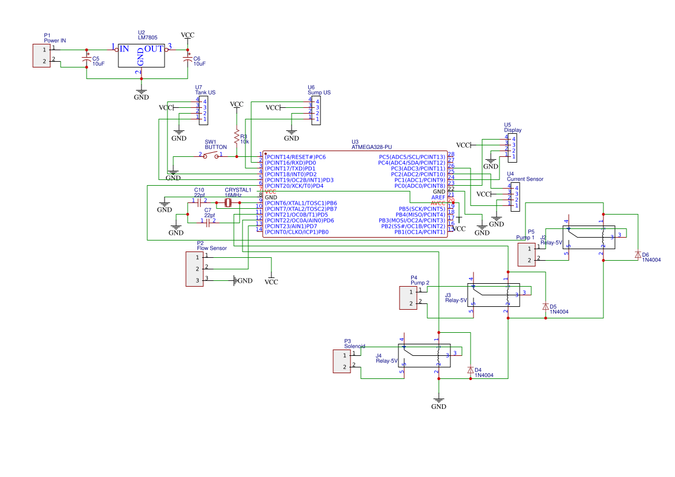Image resolution: width=675 pixels, height=477 pixels.
Task: Click pin label (PCINT17/TXD)PD1
Action: [290, 168]
